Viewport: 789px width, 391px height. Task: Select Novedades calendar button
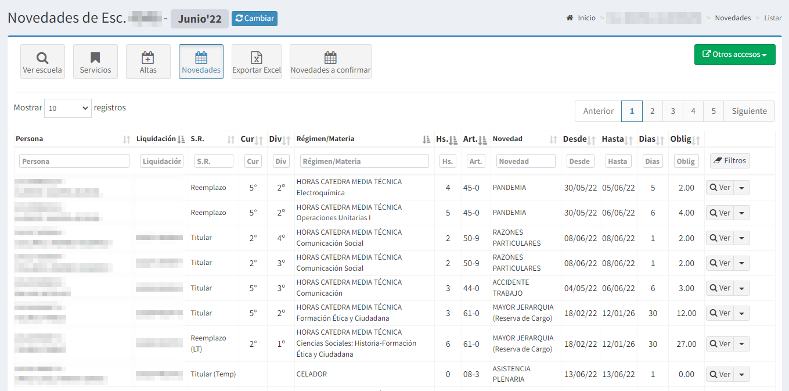(x=201, y=62)
